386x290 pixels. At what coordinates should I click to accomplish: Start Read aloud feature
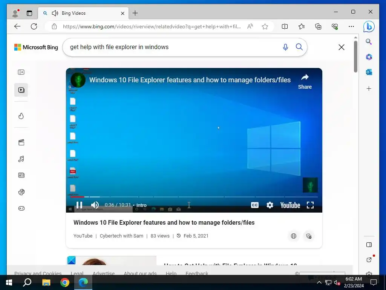(250, 26)
